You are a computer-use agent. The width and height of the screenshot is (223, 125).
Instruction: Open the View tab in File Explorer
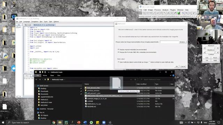click(59, 75)
